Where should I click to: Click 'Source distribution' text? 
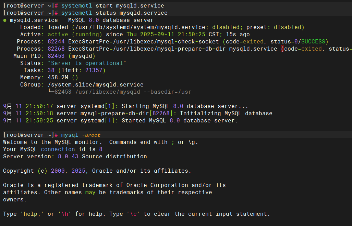(x=114, y=156)
